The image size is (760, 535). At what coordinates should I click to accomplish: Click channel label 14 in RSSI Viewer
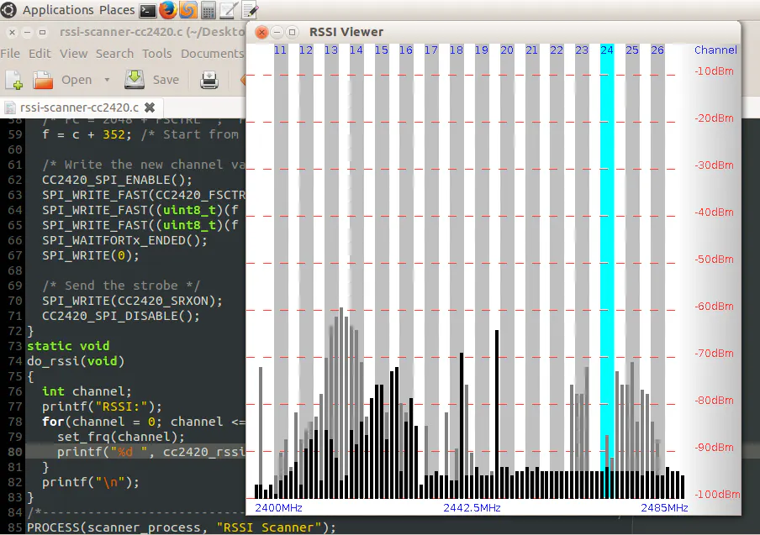point(356,50)
